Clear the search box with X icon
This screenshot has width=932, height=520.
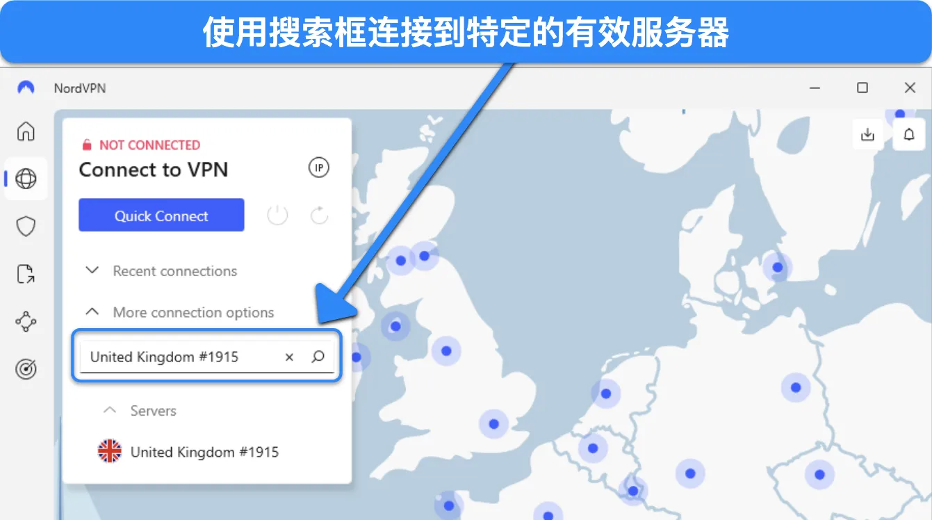290,357
